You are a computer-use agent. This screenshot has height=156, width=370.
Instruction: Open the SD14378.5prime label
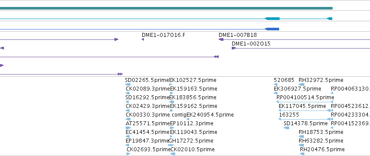pos(306,123)
